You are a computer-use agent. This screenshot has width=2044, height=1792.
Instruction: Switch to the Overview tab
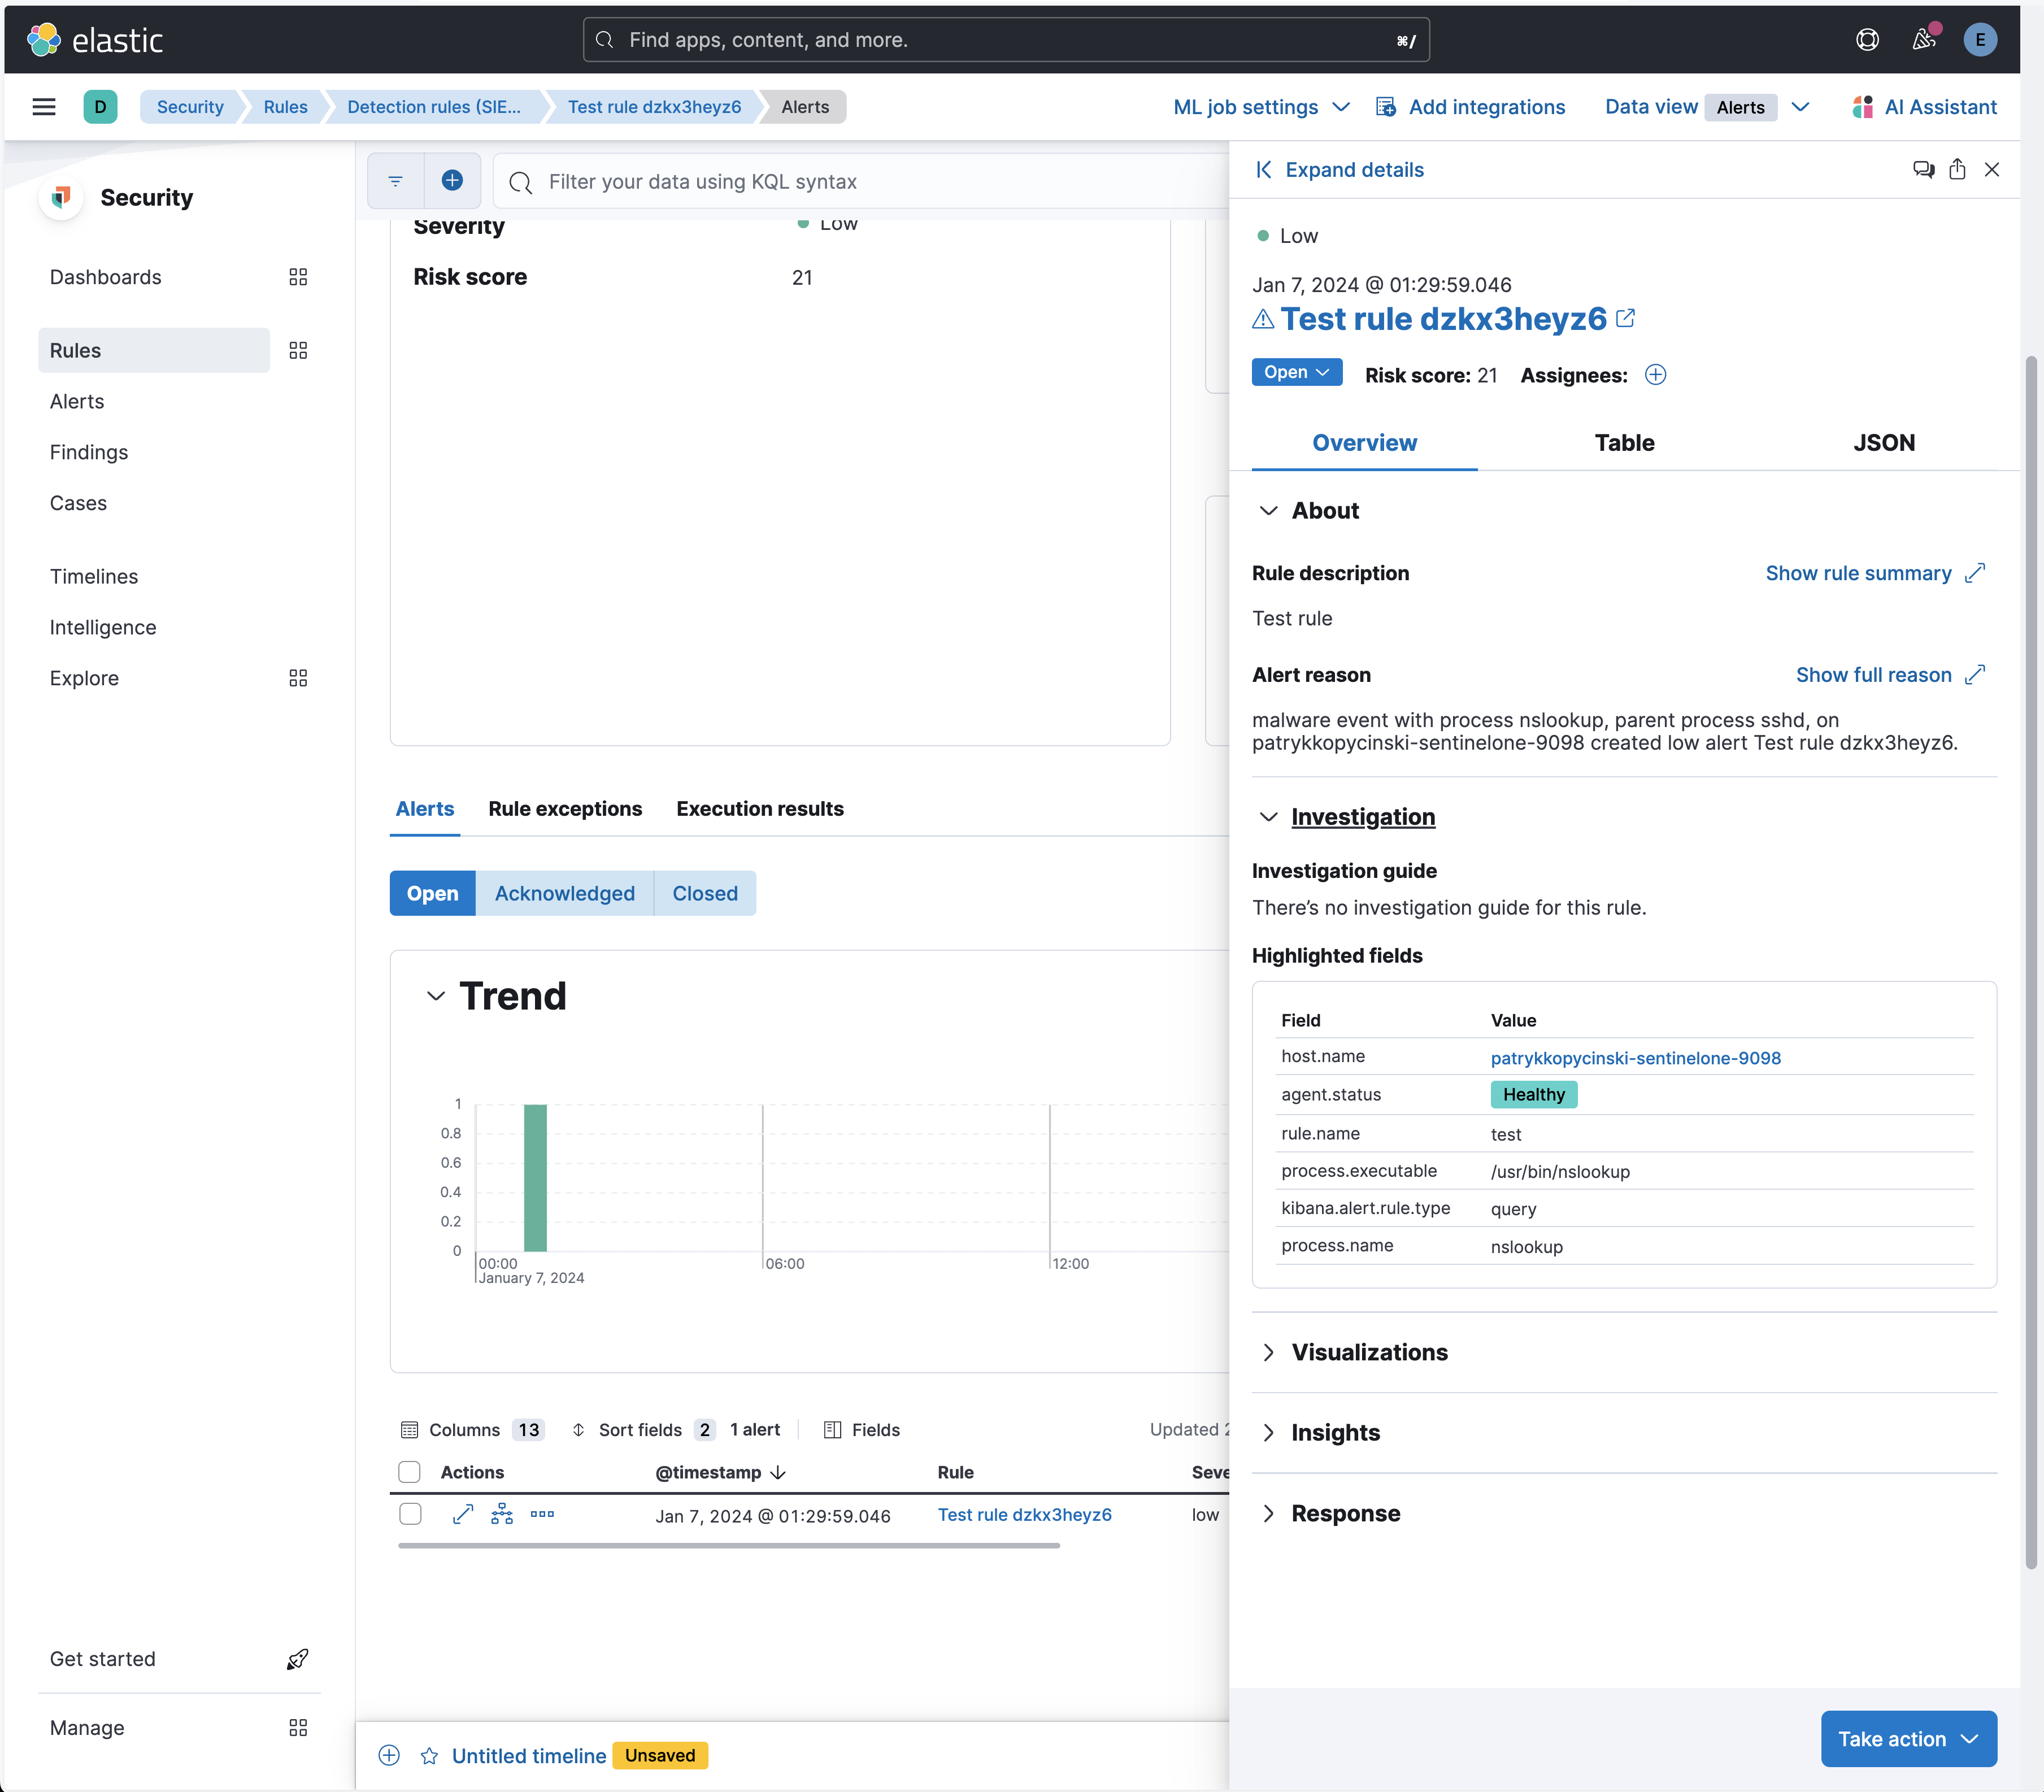[1364, 443]
